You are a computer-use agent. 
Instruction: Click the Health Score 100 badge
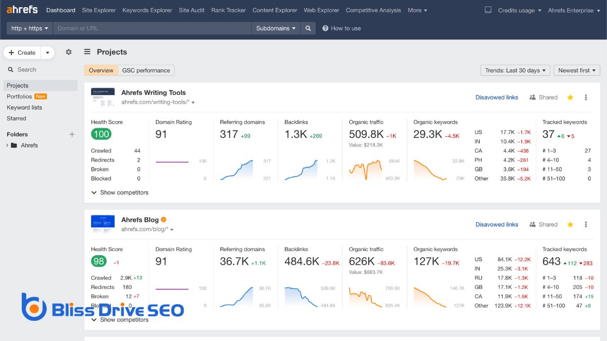[101, 134]
